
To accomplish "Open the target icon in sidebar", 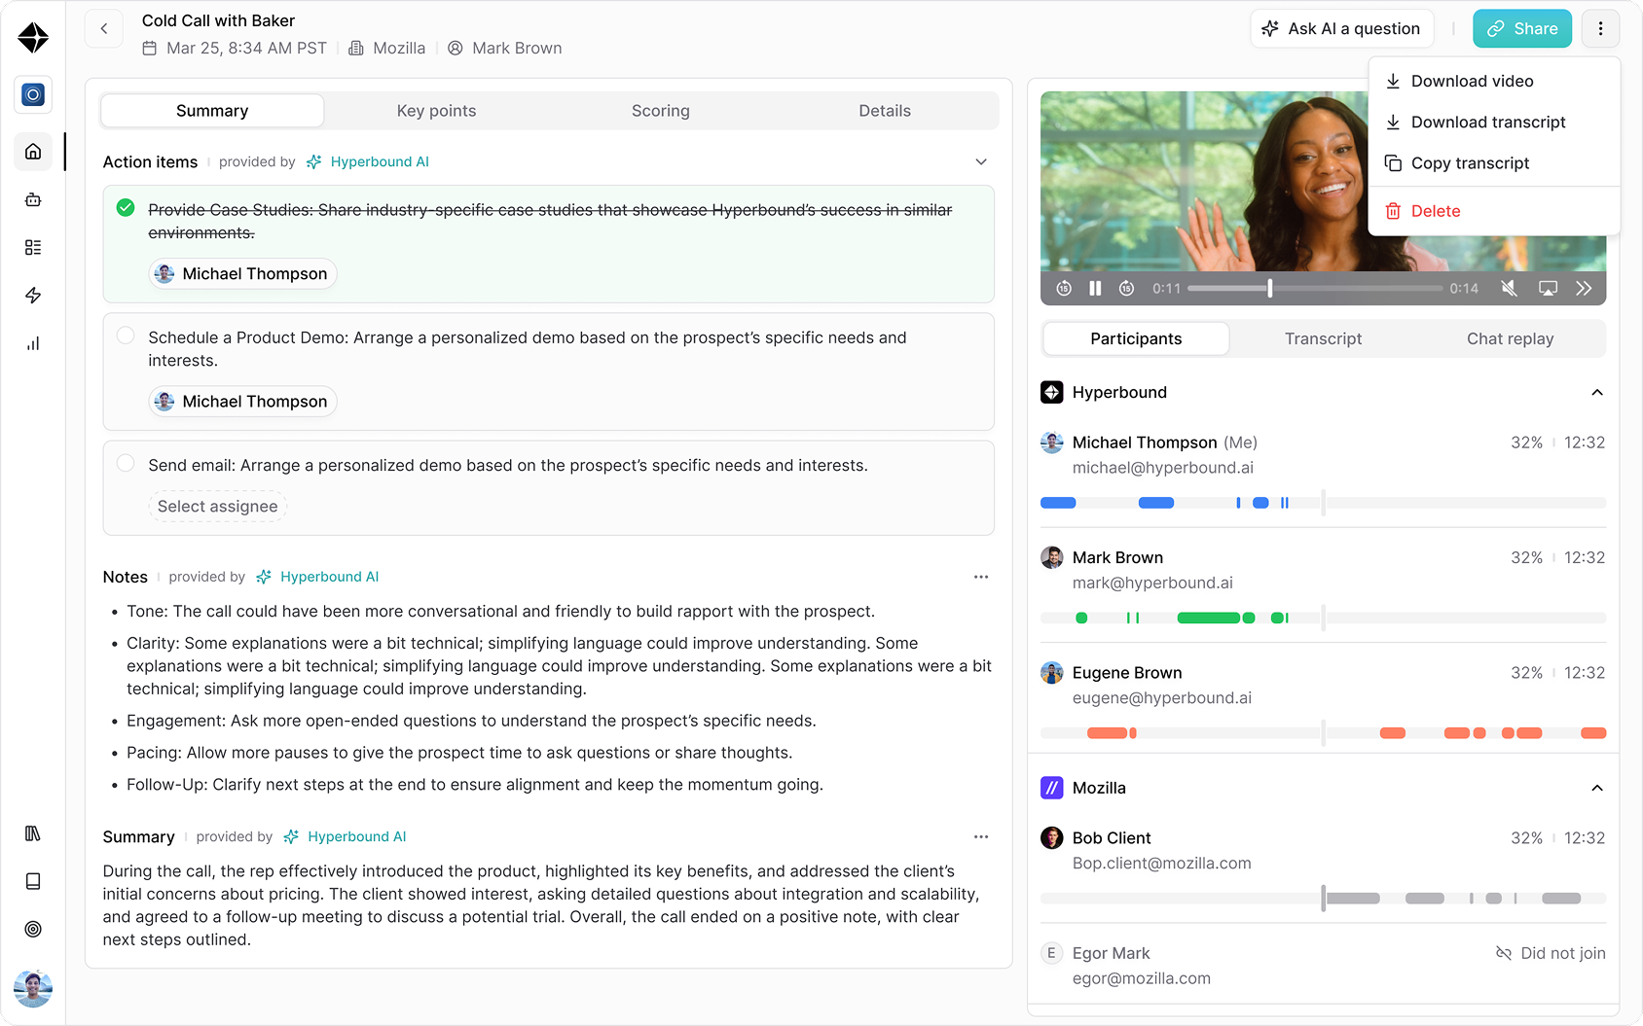I will (33, 929).
